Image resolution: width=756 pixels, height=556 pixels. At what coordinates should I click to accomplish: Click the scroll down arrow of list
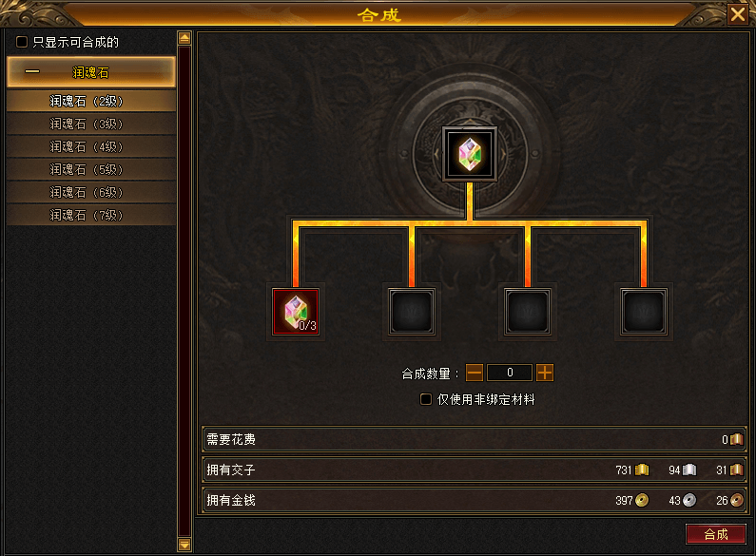[x=184, y=545]
